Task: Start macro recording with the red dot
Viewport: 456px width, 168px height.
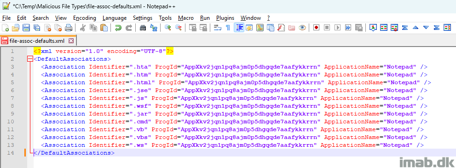Action: click(x=317, y=28)
